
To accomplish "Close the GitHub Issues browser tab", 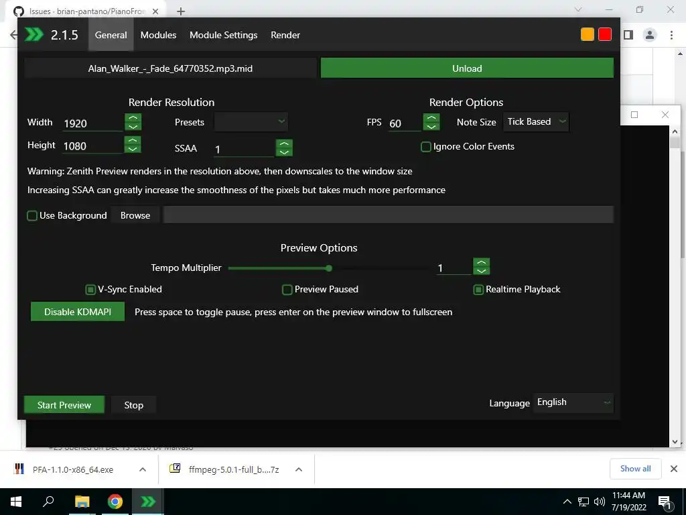I will (x=155, y=11).
